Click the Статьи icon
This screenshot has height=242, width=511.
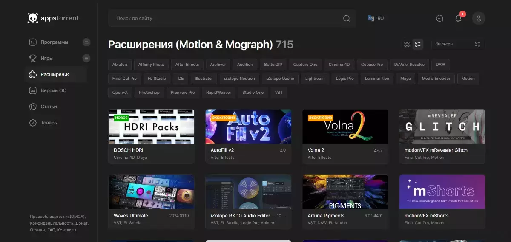pyautogui.click(x=32, y=107)
